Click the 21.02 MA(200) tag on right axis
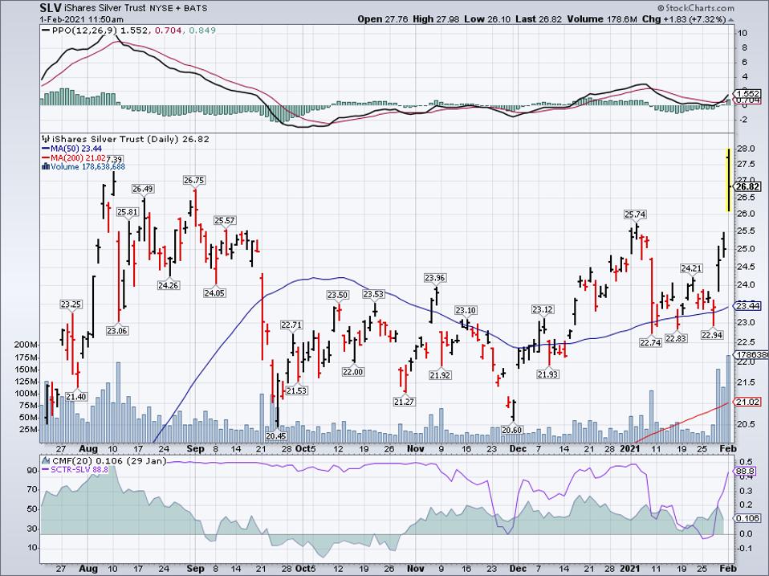This screenshot has height=576, width=769. pyautogui.click(x=747, y=402)
